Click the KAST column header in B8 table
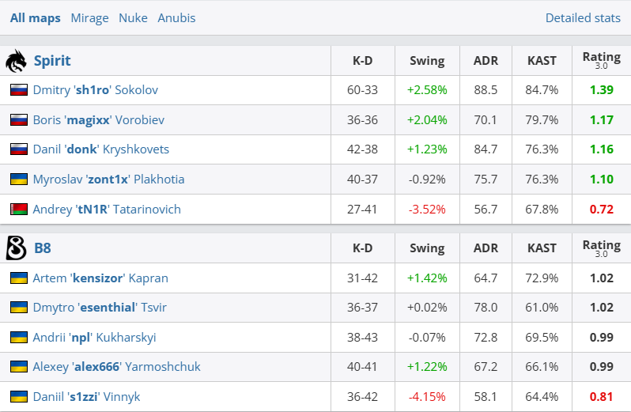631x412 pixels. point(542,248)
